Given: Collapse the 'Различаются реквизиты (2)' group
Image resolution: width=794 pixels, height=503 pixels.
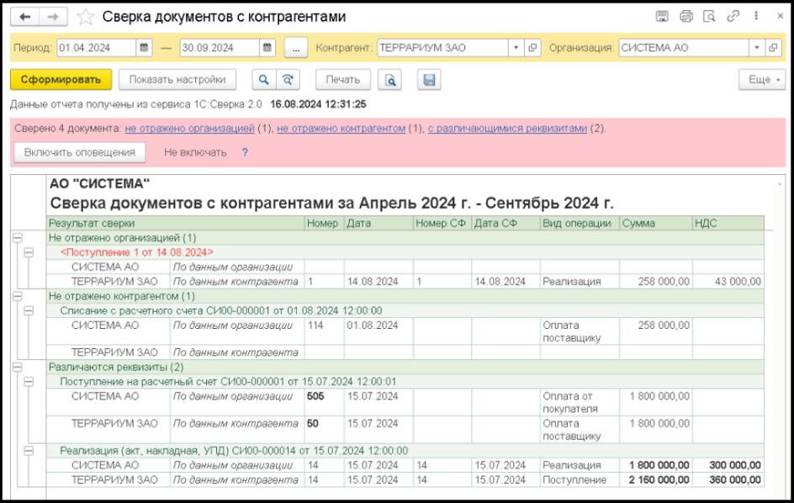Looking at the screenshot, I should coord(16,367).
